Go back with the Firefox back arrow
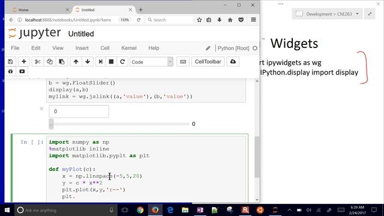 tap(11, 20)
